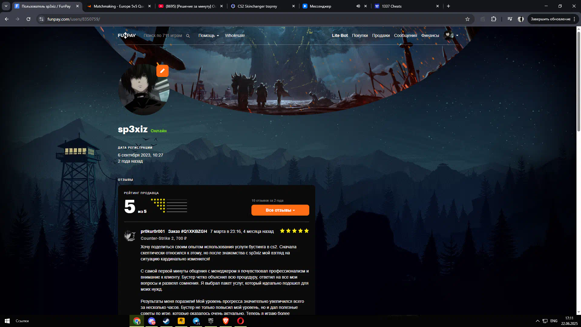Close the CS2 Skinchanger traprey tab
This screenshot has width=581, height=327.
pyautogui.click(x=294, y=6)
